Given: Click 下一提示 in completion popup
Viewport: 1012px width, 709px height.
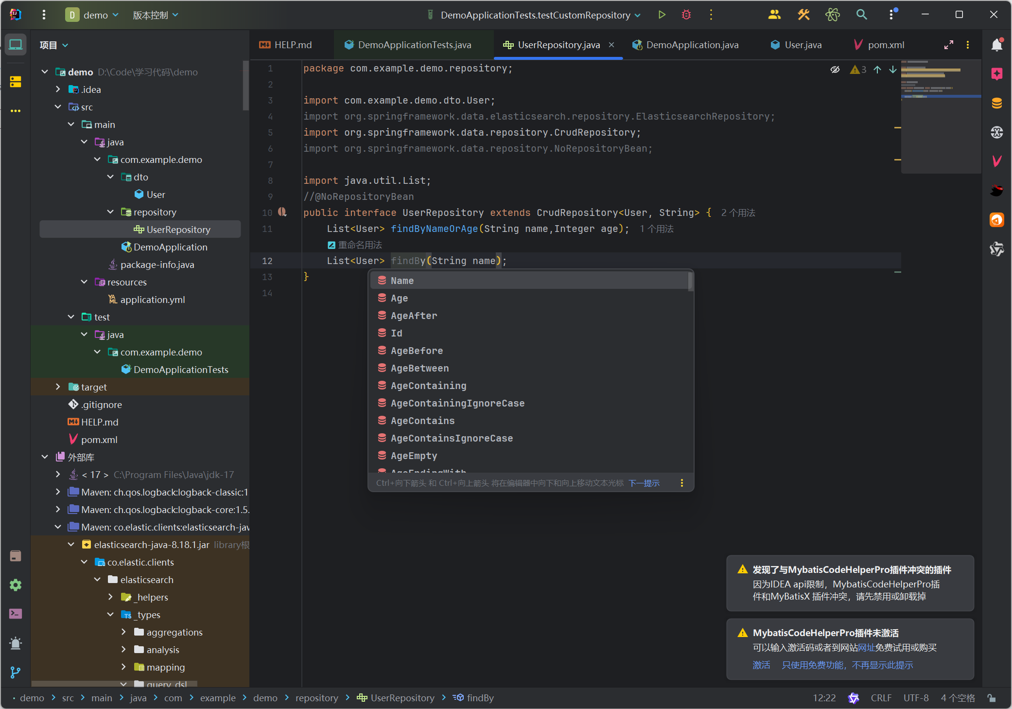Looking at the screenshot, I should [x=644, y=483].
